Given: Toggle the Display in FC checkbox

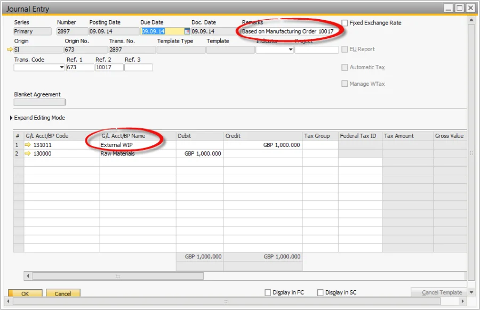Looking at the screenshot, I should pos(268,292).
